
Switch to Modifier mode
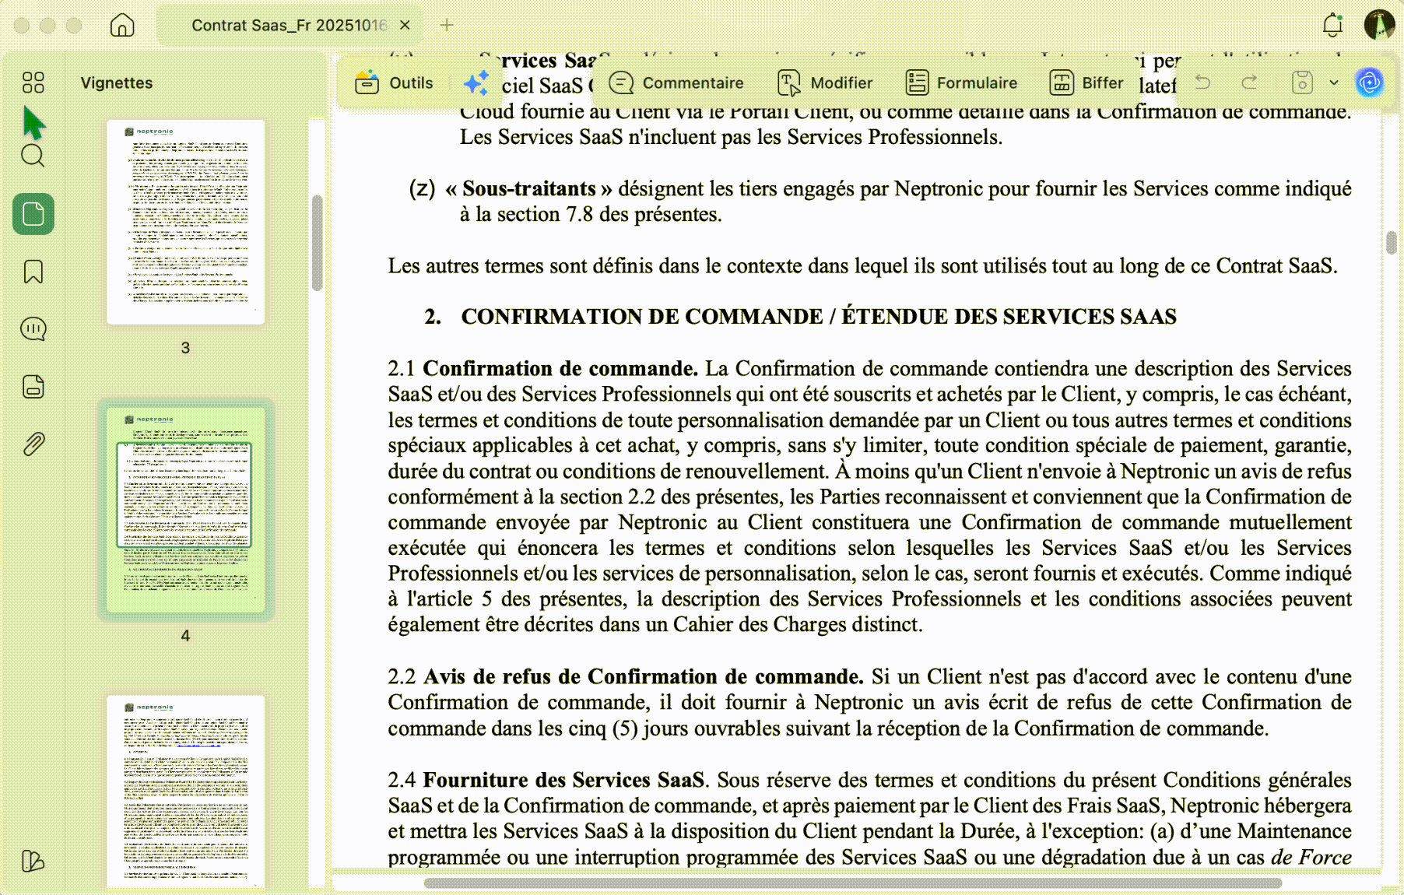pyautogui.click(x=825, y=82)
